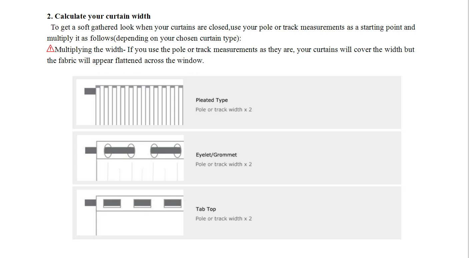Click the "Pleated Type" label
Image resolution: width=469 pixels, height=258 pixels.
pos(211,100)
